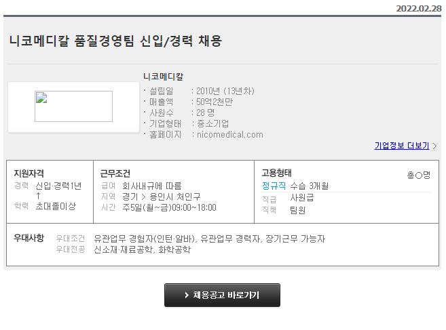Click the experience value 신입·경력1년
446x330 pixels.
[x=58, y=186]
